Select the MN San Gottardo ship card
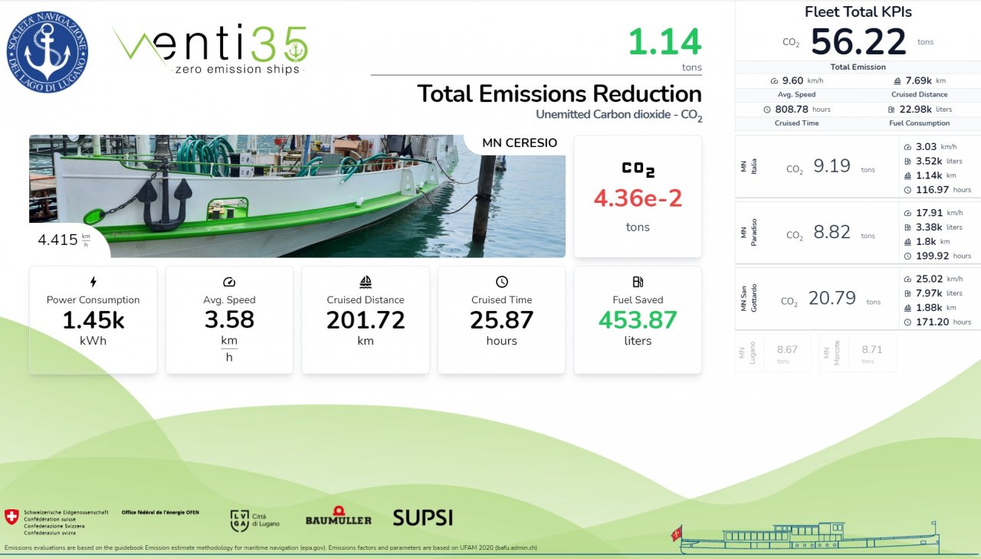 (x=816, y=298)
